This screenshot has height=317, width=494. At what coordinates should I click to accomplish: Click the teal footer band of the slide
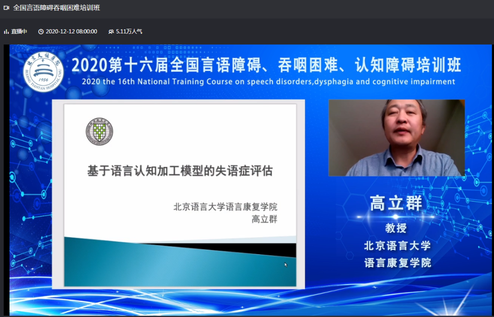pos(180,262)
